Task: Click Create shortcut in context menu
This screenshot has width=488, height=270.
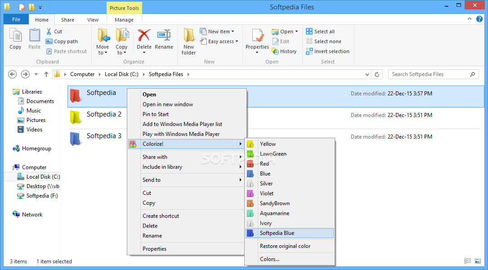Action: (x=186, y=216)
